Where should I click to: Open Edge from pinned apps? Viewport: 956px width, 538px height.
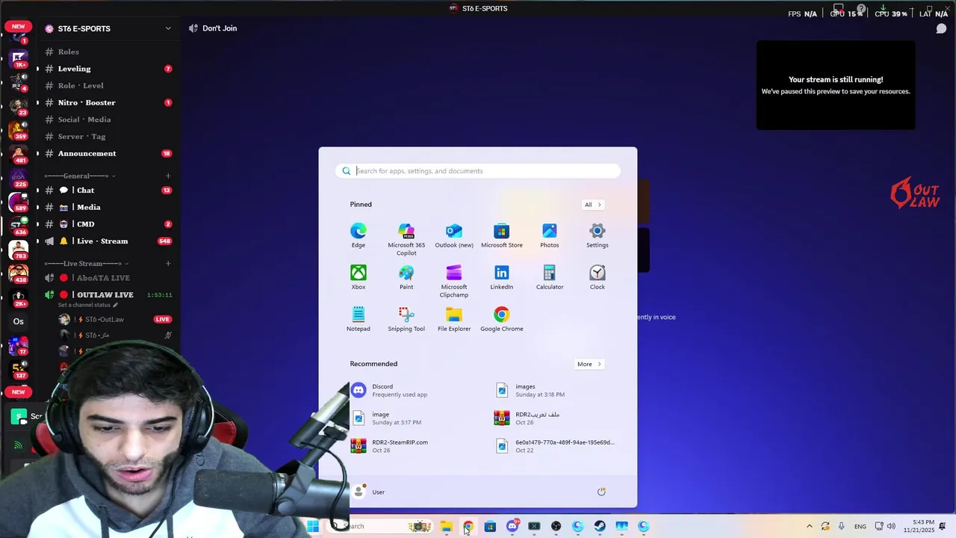point(358,235)
